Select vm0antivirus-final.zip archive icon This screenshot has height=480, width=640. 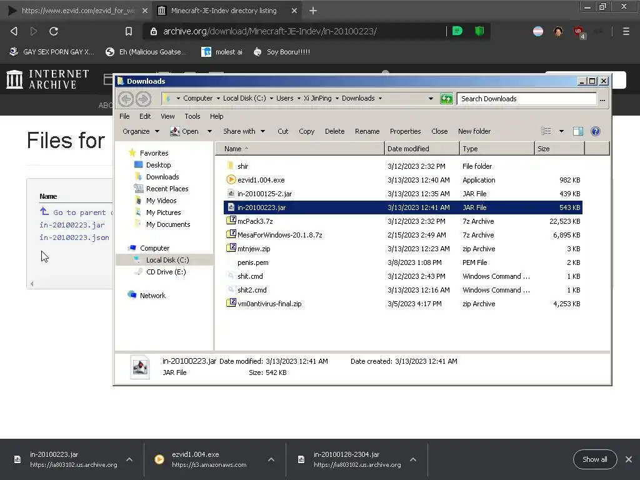tap(231, 303)
